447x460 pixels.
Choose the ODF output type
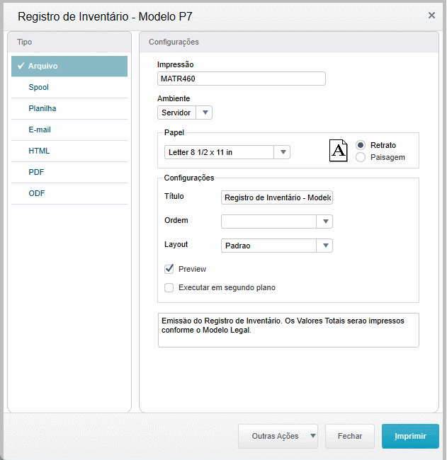click(69, 193)
